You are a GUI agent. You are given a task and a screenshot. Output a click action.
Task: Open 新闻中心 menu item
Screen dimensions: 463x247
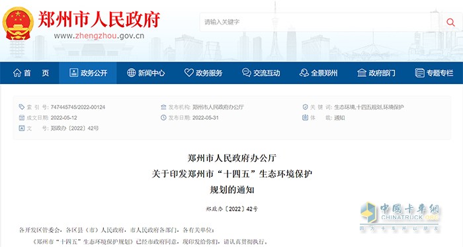pos(151,73)
